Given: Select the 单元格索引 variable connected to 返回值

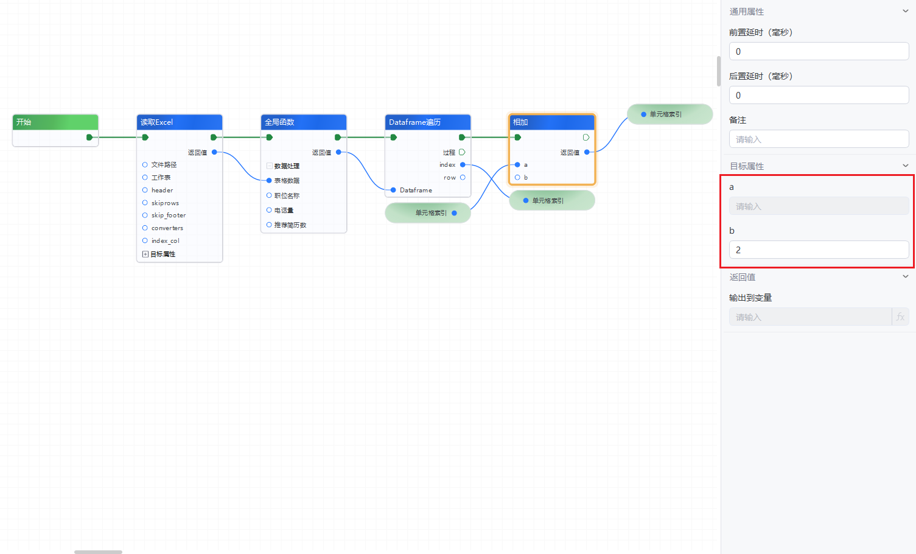Looking at the screenshot, I should [x=670, y=114].
